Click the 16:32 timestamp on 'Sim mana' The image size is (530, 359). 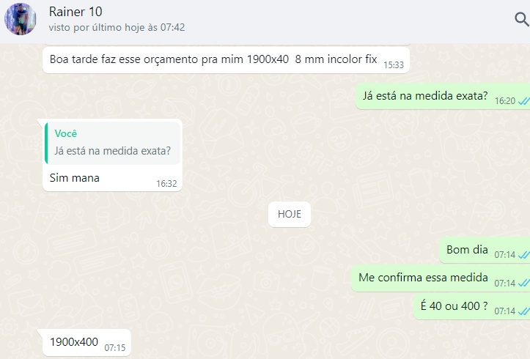tap(166, 184)
